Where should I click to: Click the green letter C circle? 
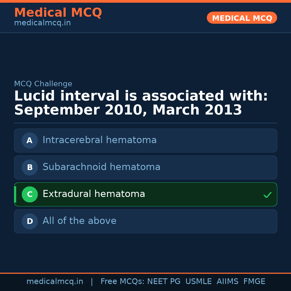(x=30, y=194)
